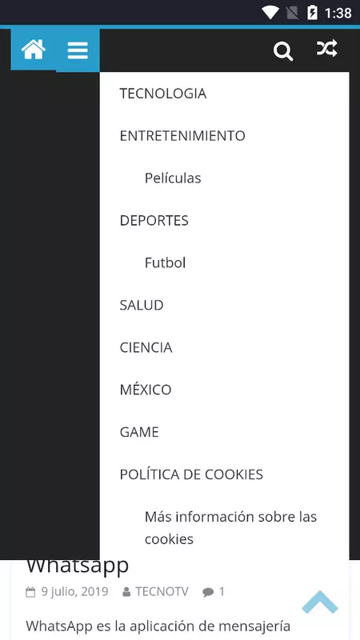Viewport: 360px width, 640px height.
Task: Open POLÍTICA DE COOKIES page
Action: click(x=191, y=474)
